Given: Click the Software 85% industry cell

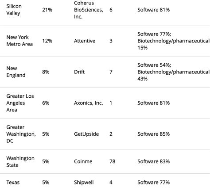Looking at the screenshot, I should coord(154,134).
